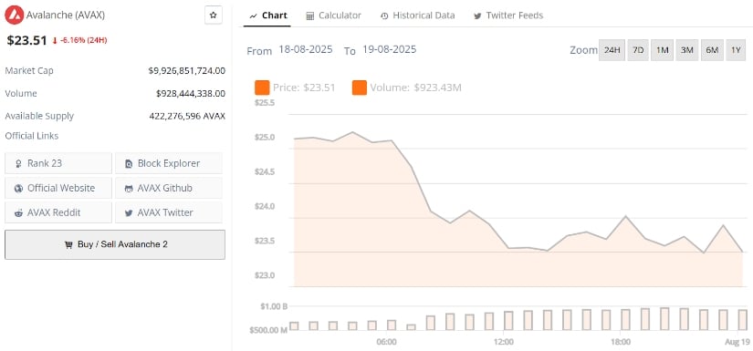753x351 pixels.
Task: Set chart zoom to 7D
Action: [x=638, y=50]
